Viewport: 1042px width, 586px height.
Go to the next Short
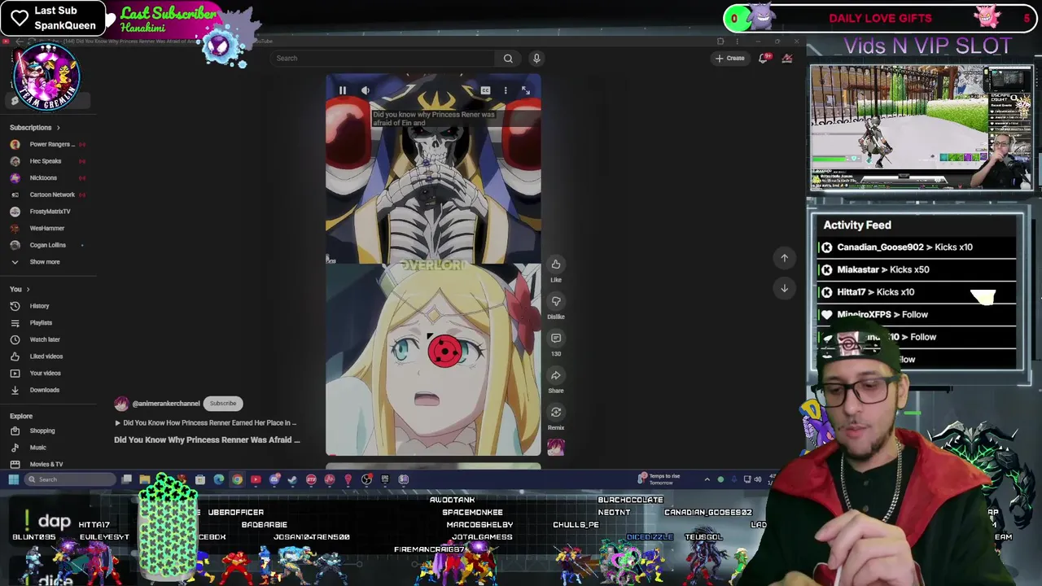pos(785,288)
